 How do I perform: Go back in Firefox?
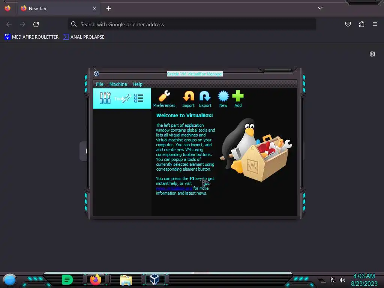(9, 24)
